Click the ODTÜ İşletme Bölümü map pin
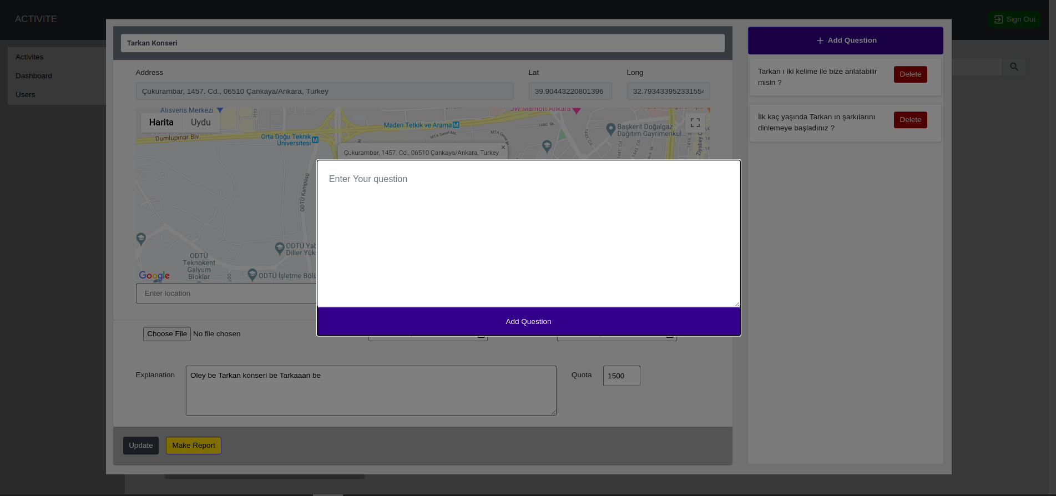 pos(252,275)
